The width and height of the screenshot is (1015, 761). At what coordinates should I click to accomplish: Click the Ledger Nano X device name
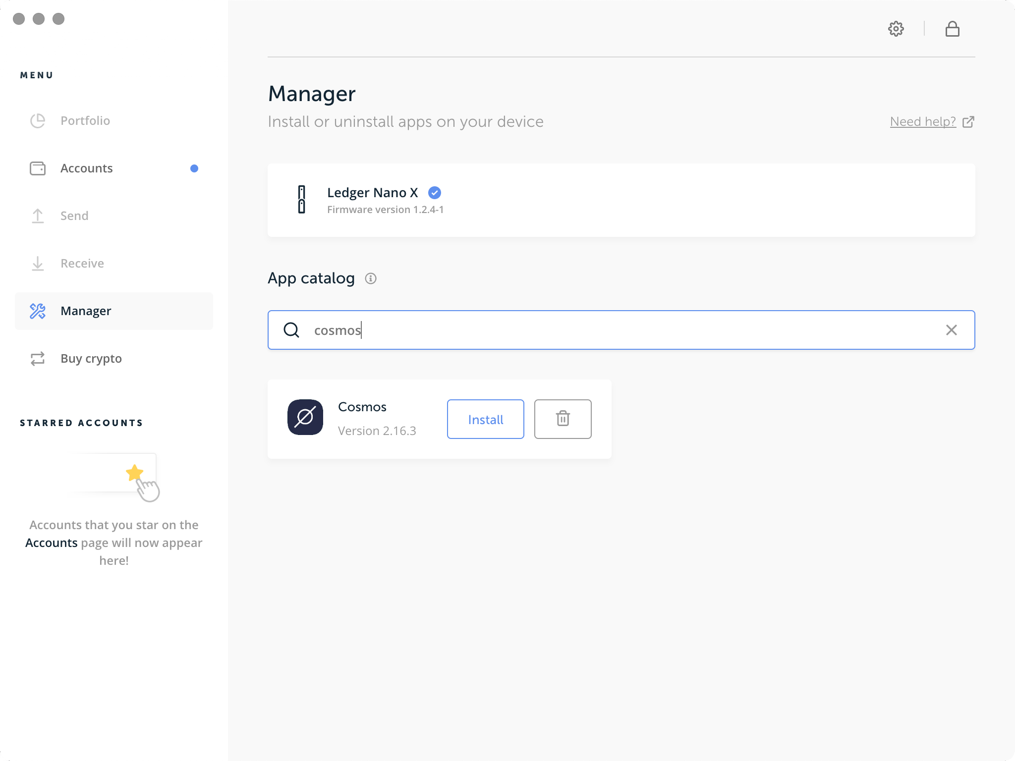(x=373, y=193)
